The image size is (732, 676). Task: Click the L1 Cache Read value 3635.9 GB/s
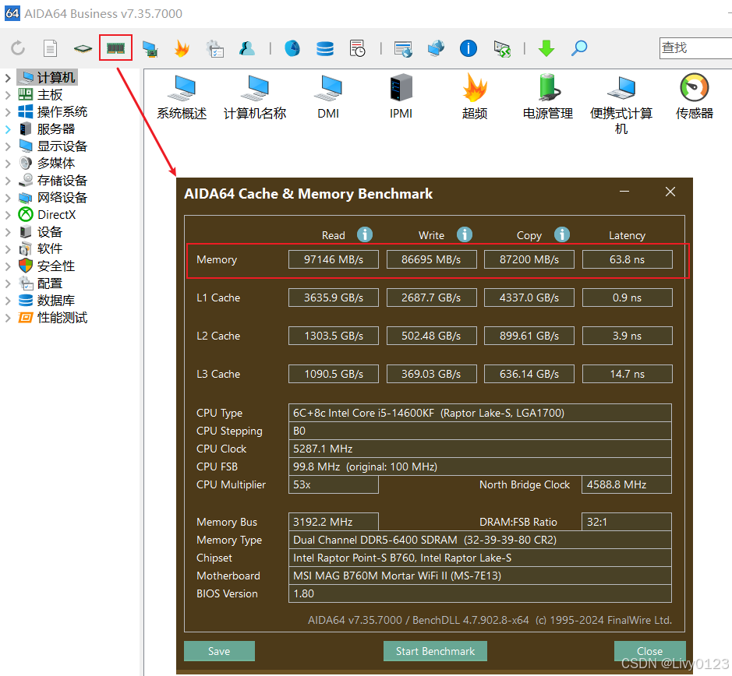point(334,298)
